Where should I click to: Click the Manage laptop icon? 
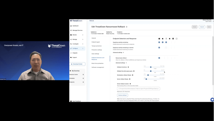(x=71, y=39)
